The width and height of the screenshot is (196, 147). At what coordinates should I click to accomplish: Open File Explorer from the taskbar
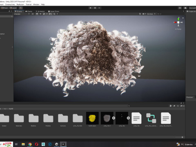point(23,144)
